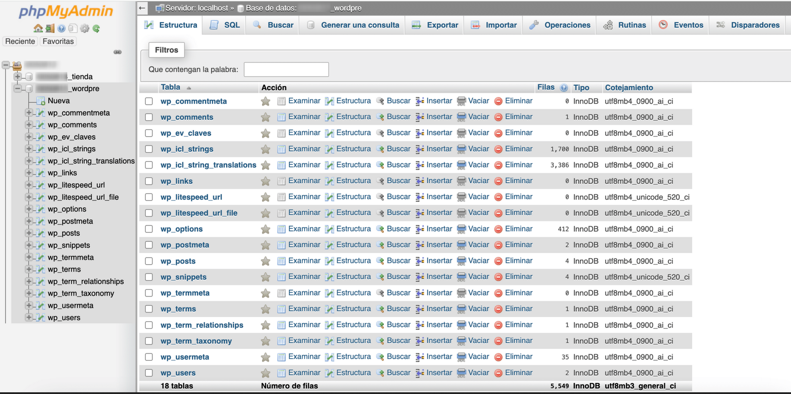Check the wp_commentmeta row checkbox

point(149,101)
